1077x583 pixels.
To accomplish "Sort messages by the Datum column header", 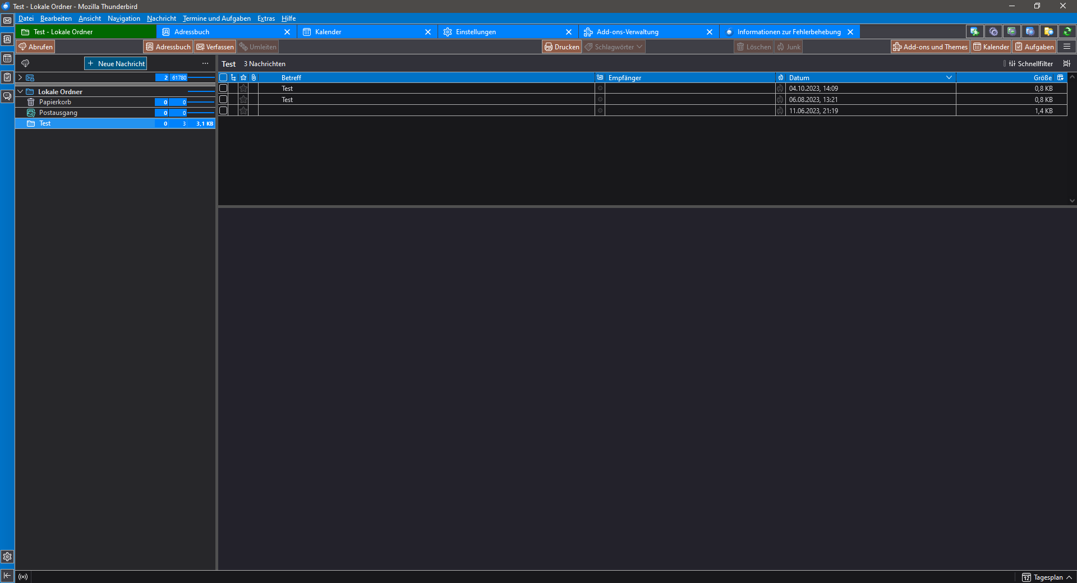I will coord(866,78).
